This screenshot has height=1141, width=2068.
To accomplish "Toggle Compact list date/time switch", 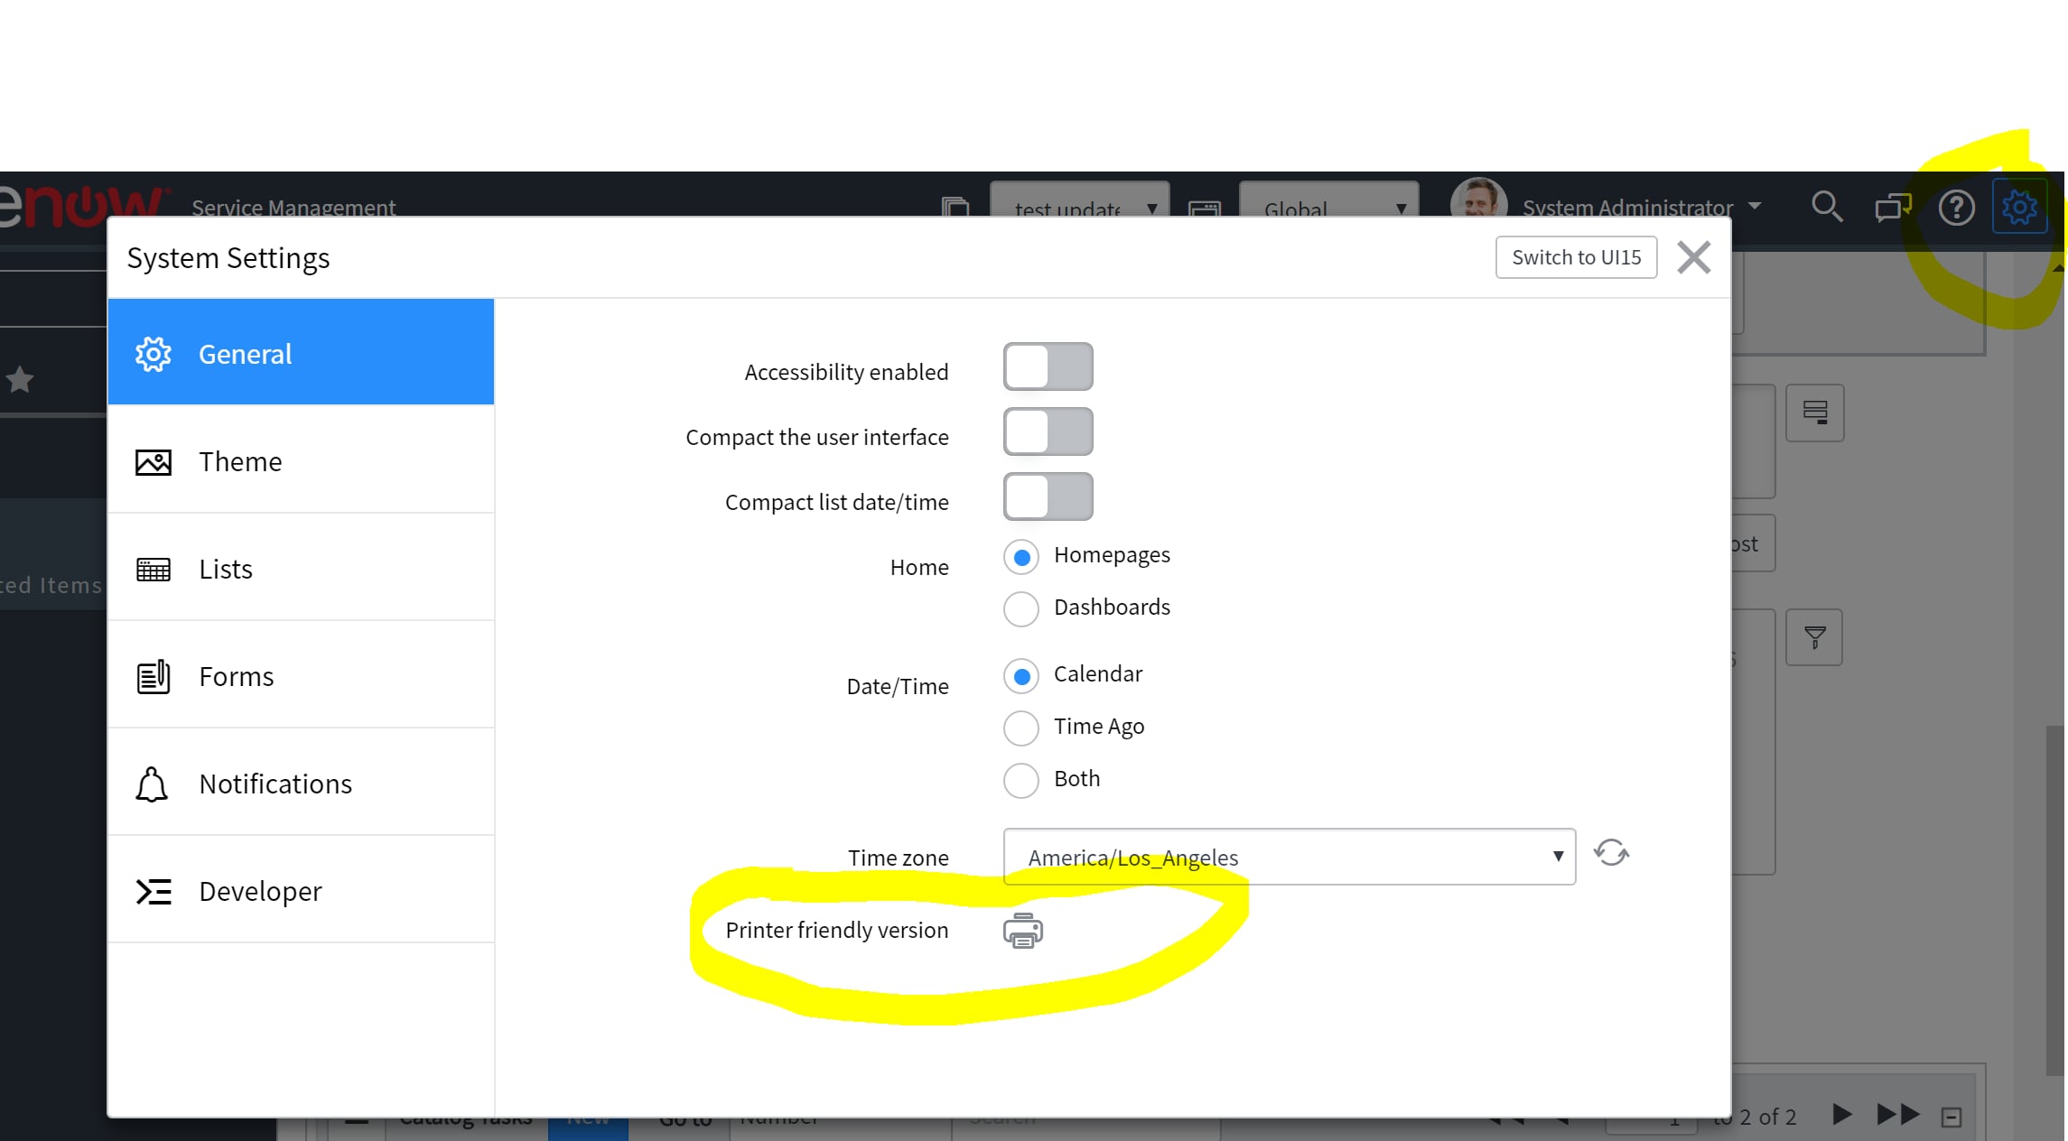I will coord(1048,496).
